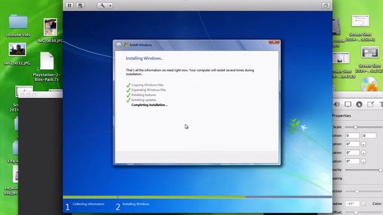Click the rotation dial beside the third angle field

pos(363,161)
